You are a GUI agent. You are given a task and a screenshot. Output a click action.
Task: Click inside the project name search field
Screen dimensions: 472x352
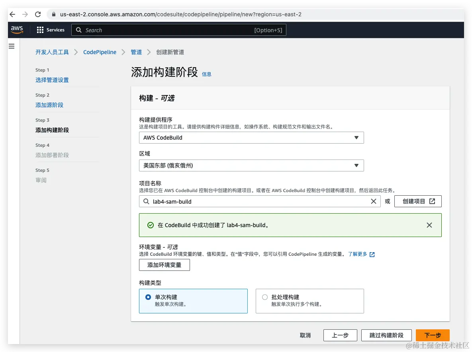(260, 201)
